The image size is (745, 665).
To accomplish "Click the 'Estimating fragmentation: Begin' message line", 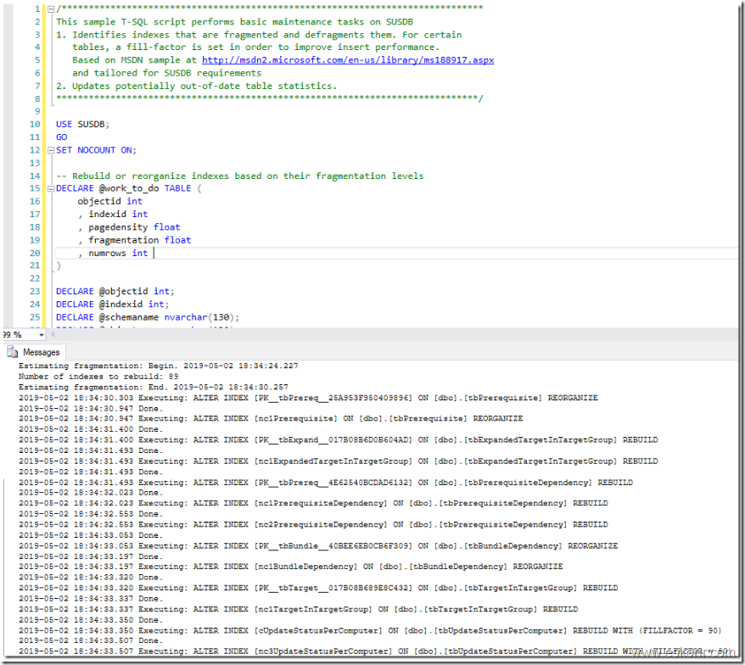I will [x=153, y=365].
